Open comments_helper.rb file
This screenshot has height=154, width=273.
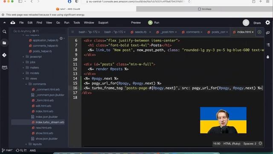(x=46, y=46)
